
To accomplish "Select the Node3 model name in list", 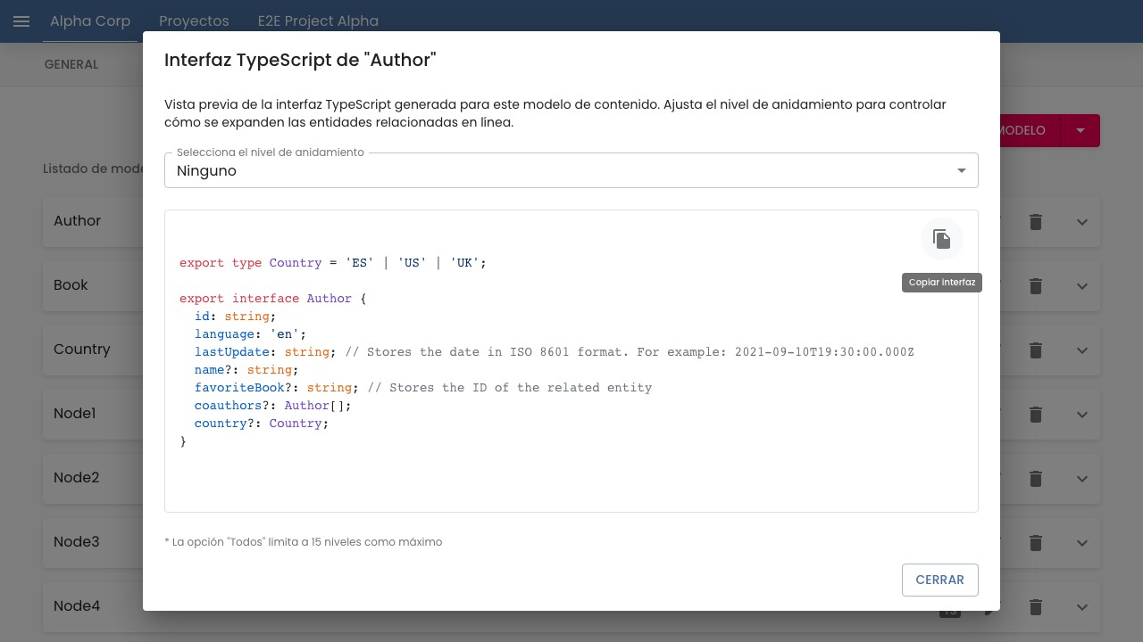I will [x=77, y=542].
